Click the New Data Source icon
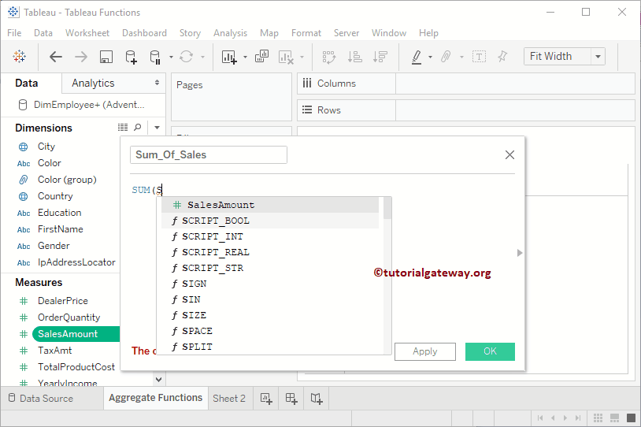The image size is (641, 427). pos(131,57)
